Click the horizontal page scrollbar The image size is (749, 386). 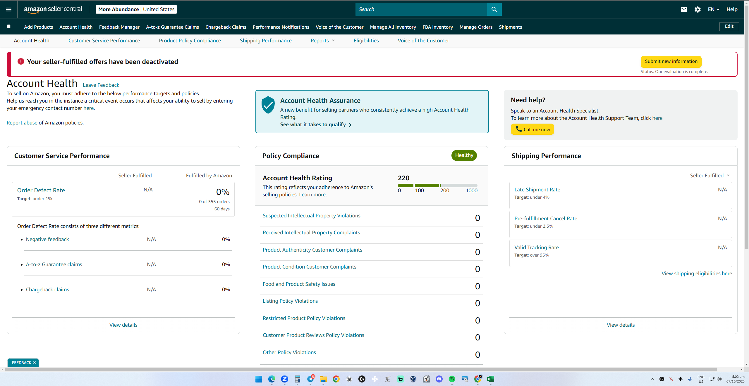tap(360, 369)
